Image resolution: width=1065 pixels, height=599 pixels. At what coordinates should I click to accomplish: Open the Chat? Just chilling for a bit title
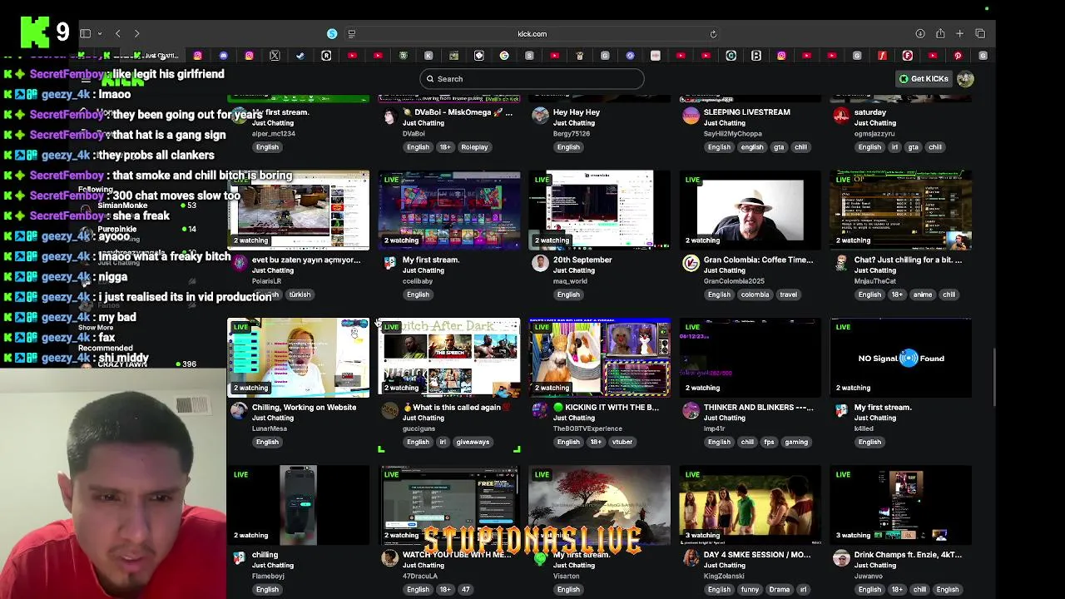tap(908, 260)
